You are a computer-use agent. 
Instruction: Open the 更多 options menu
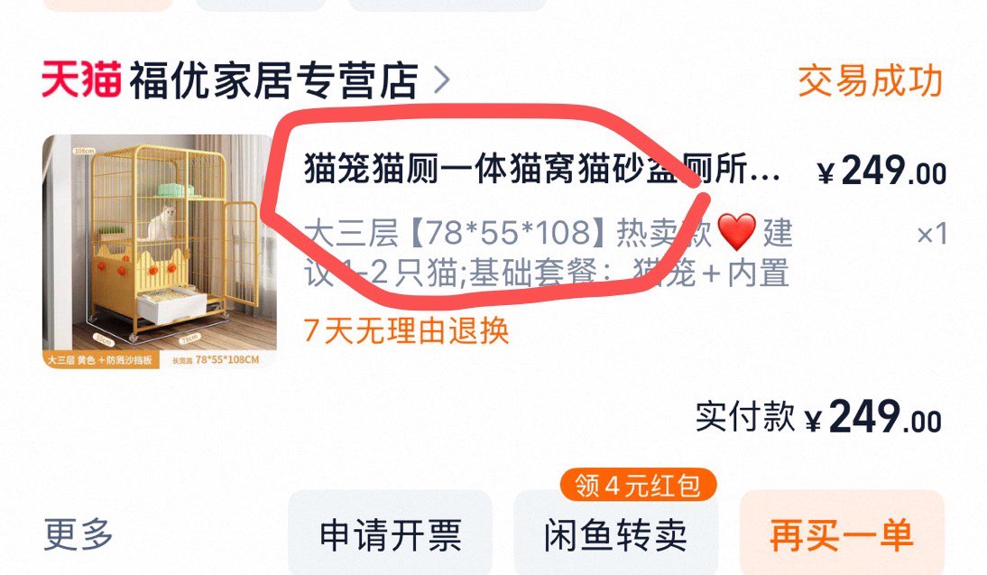point(78,534)
